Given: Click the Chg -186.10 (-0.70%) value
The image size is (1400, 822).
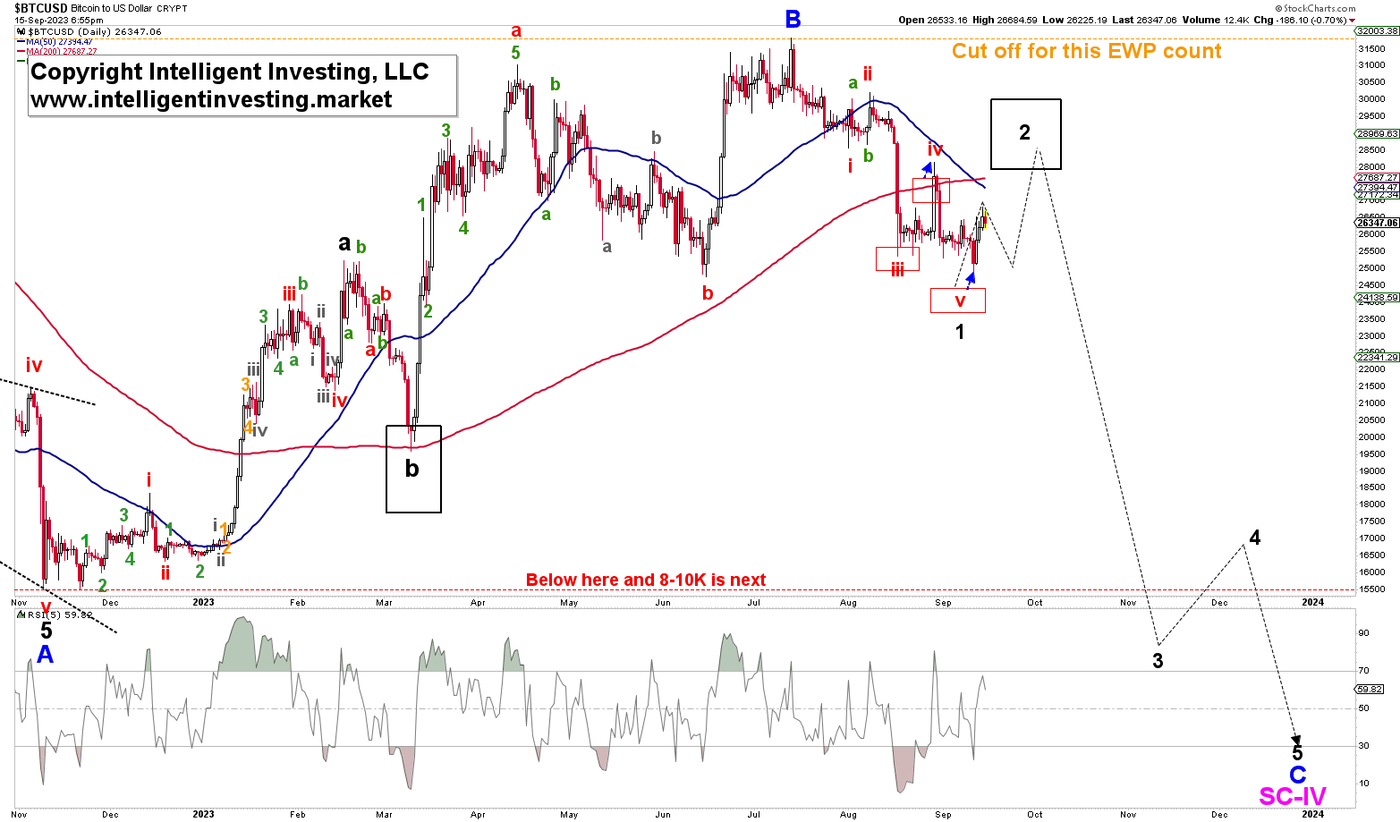Looking at the screenshot, I should pos(1302,20).
